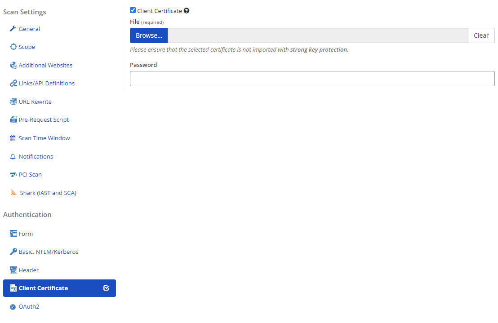Click the General wrench icon
Screen dimensions: 498x323
coord(13,28)
